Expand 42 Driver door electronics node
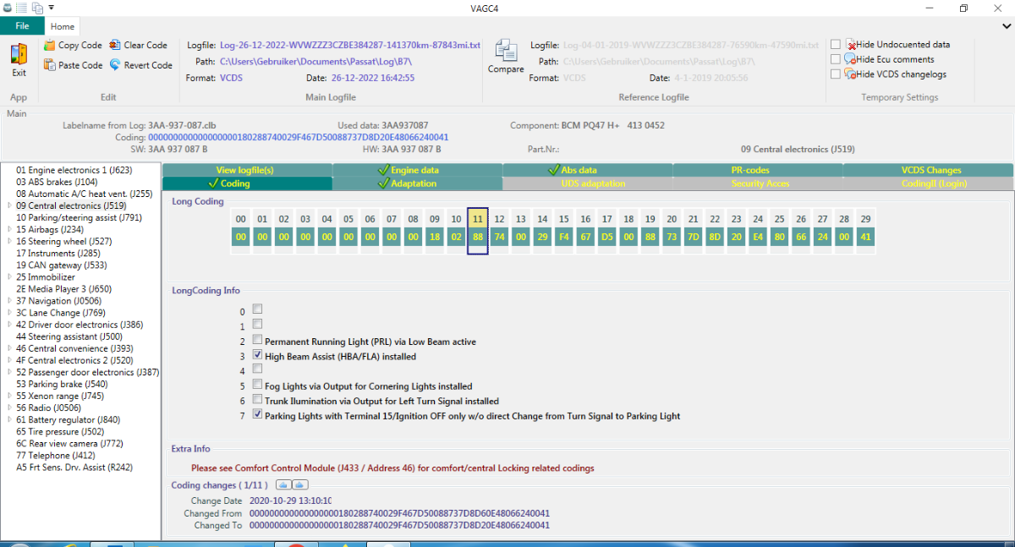 tap(9, 325)
